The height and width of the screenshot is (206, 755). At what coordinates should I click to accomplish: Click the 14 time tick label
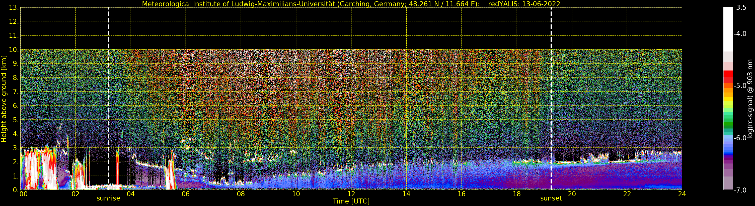click(406, 194)
